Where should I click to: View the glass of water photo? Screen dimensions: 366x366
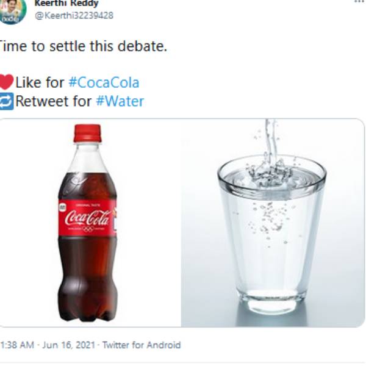click(x=272, y=223)
